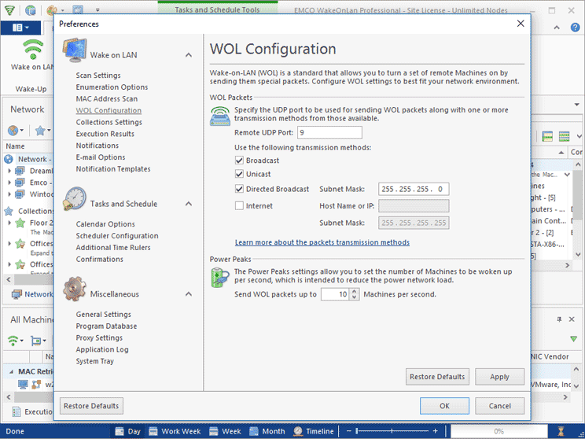
Task: Collapse the Wake on LAN section
Action: (x=189, y=56)
